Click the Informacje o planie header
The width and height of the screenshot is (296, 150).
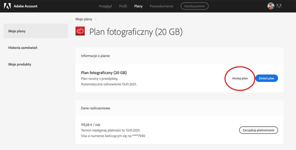point(95,56)
